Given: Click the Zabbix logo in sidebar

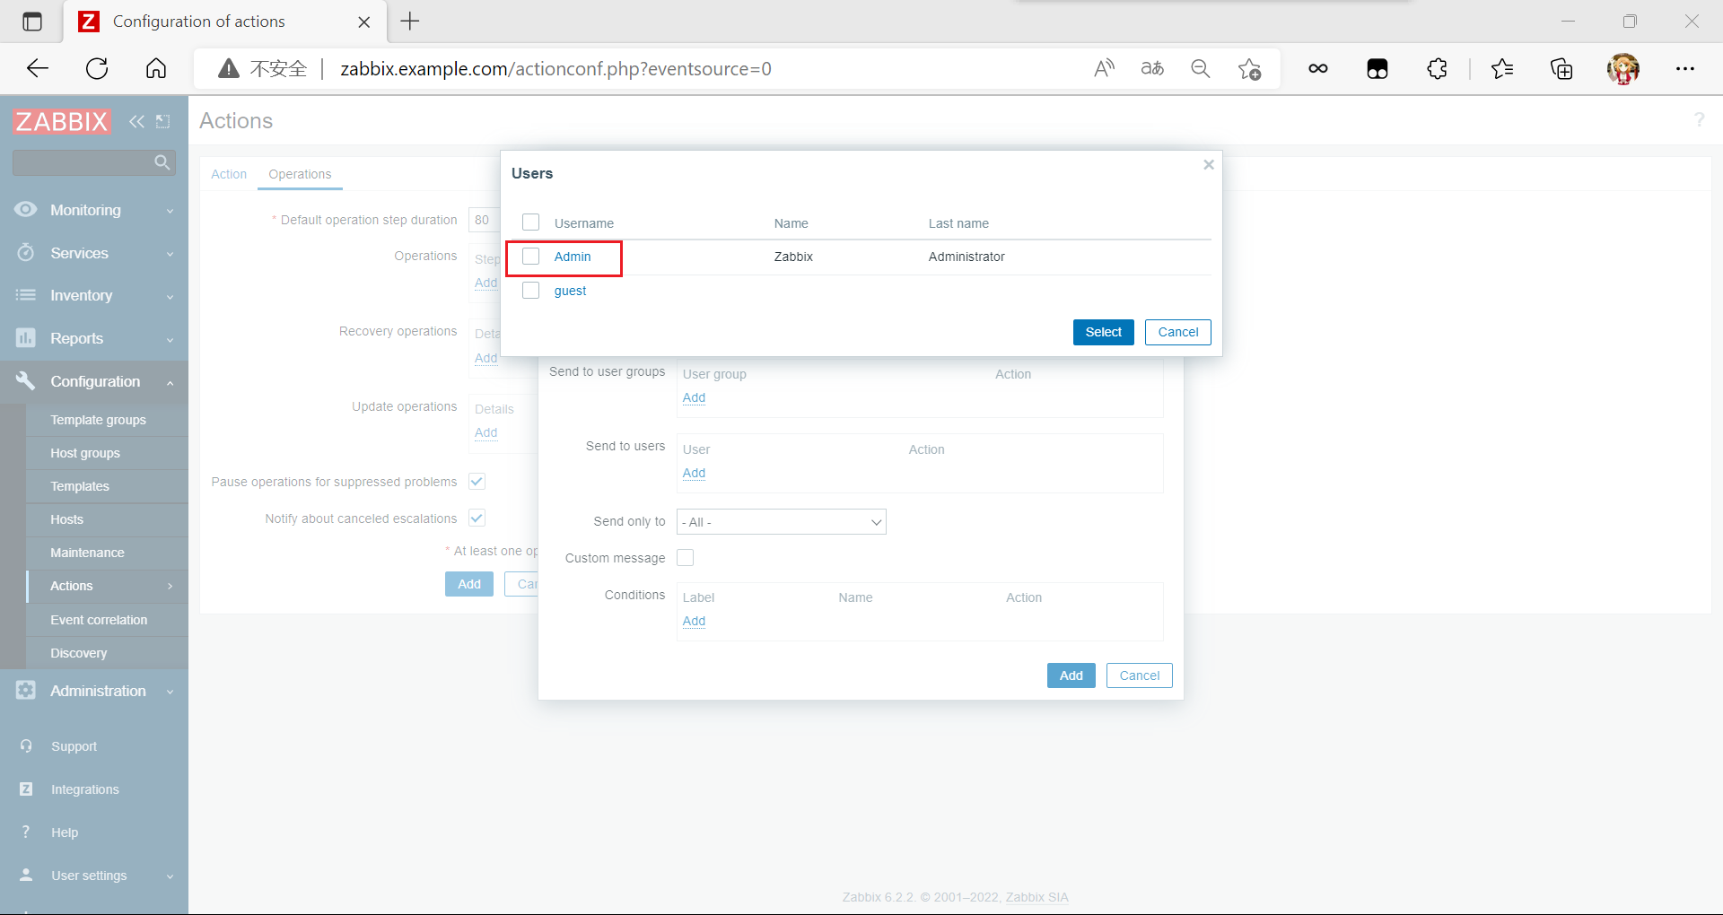Looking at the screenshot, I should pos(61,121).
